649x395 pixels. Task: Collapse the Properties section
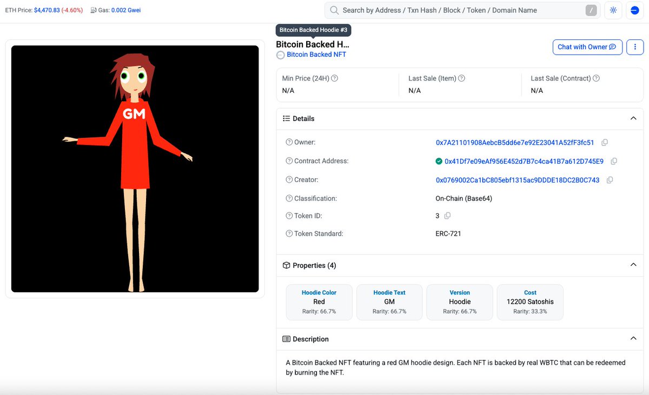[x=633, y=265]
